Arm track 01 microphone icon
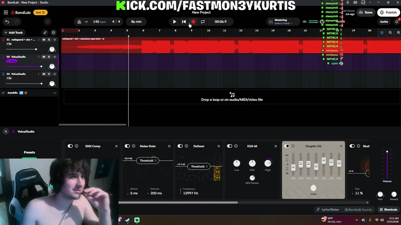The image size is (401, 225). pyautogui.click(x=3, y=40)
